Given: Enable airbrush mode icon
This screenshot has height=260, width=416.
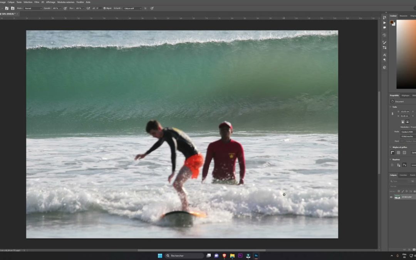Looking at the screenshot, I should pos(88,8).
